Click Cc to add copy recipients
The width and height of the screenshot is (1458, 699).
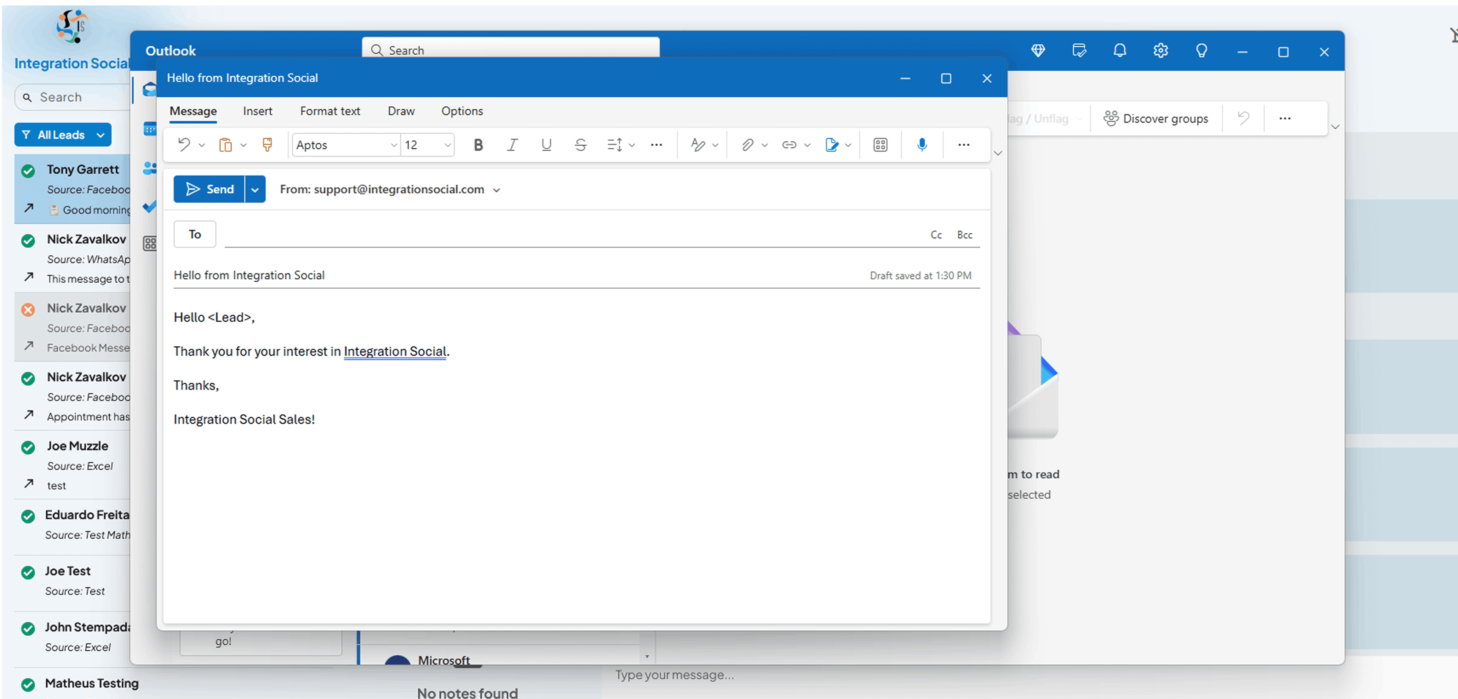(936, 235)
